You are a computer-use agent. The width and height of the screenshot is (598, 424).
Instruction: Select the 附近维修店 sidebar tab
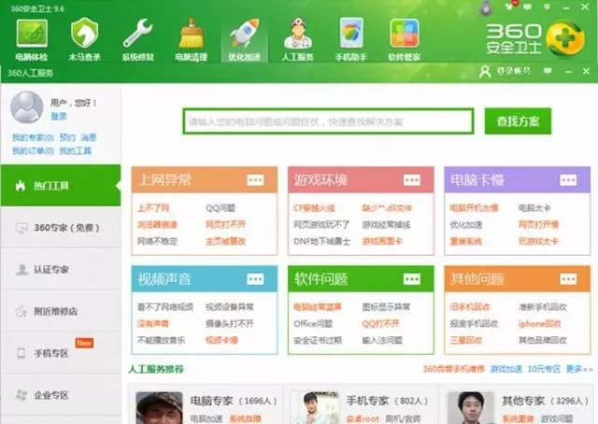[61, 312]
